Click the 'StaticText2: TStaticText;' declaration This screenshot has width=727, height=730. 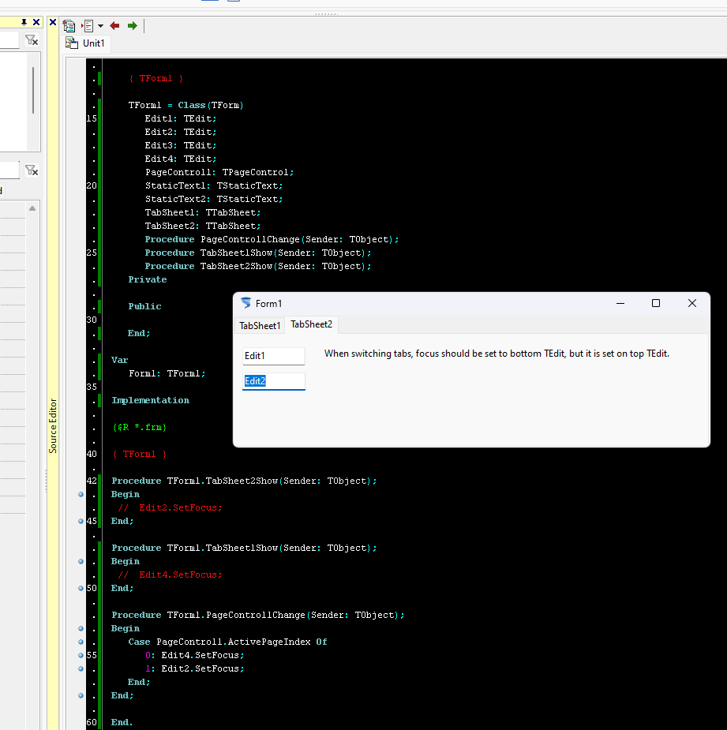pos(214,199)
